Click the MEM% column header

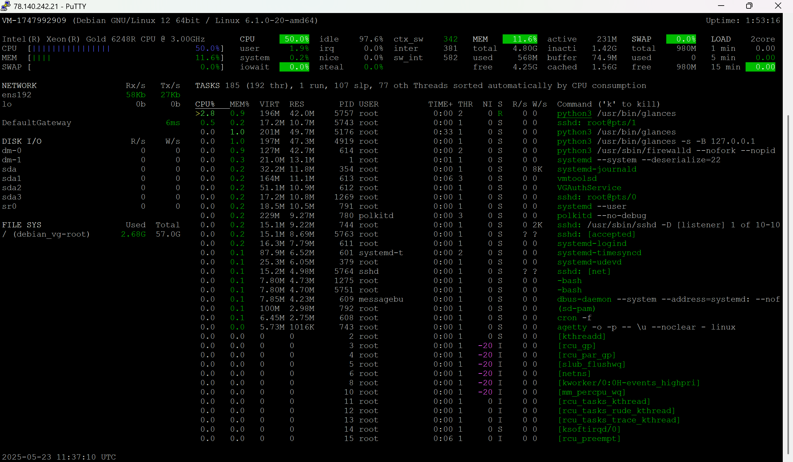(x=240, y=104)
